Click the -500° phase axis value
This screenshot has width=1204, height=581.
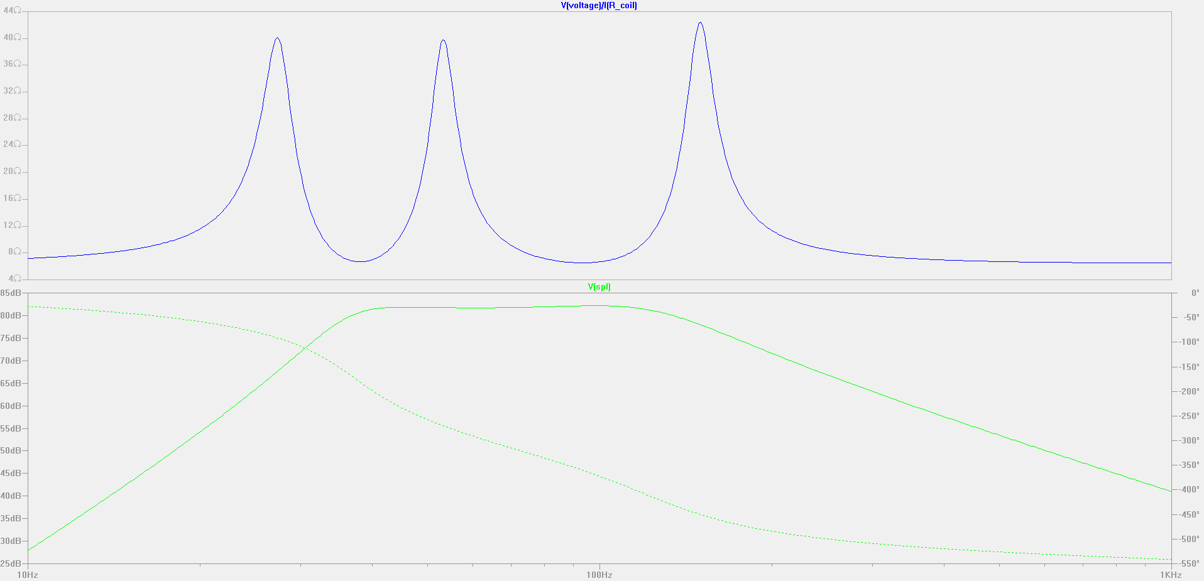pos(1190,539)
